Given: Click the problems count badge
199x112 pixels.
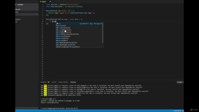Looking at the screenshot, I should [49, 82].
